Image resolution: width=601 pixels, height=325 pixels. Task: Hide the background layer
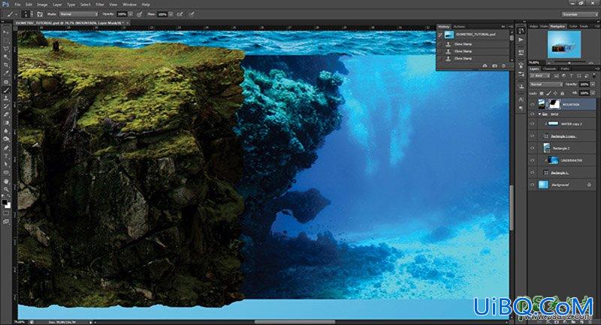pyautogui.click(x=533, y=185)
